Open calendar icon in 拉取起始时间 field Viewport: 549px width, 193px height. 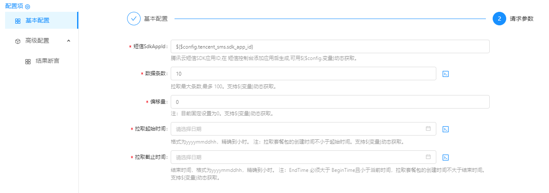click(x=428, y=128)
